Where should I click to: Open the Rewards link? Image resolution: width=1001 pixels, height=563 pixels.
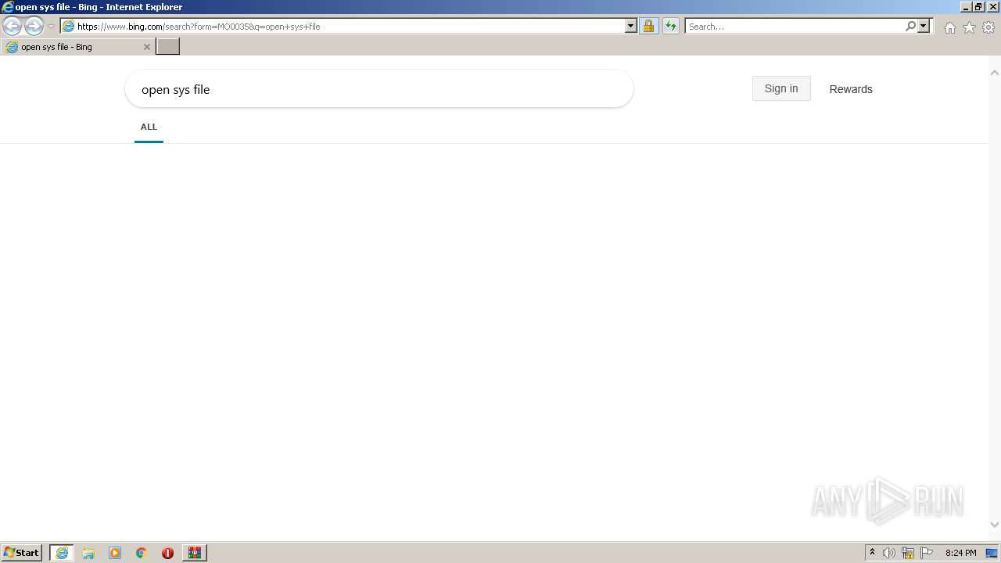tap(851, 89)
